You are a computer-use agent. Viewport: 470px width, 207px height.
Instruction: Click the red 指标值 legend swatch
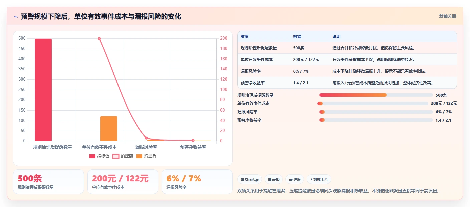tap(92, 156)
